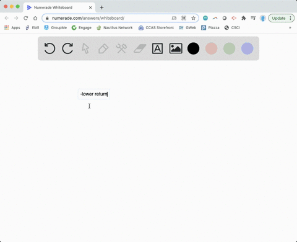Open the browser home page
This screenshot has width=297, height=242.
(x=35, y=18)
